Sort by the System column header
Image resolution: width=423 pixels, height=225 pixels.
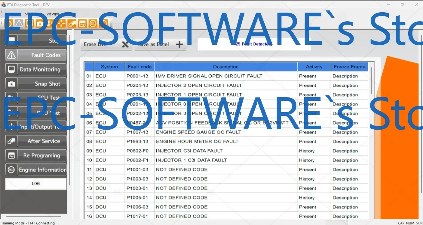point(109,67)
